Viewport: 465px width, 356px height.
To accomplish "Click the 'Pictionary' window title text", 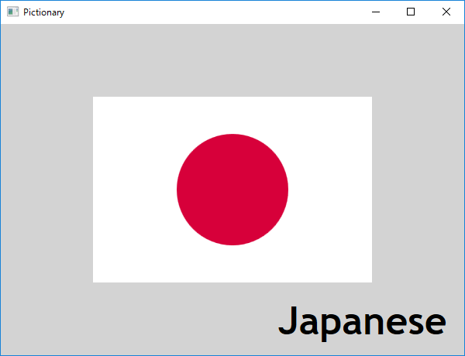I will pos(44,12).
